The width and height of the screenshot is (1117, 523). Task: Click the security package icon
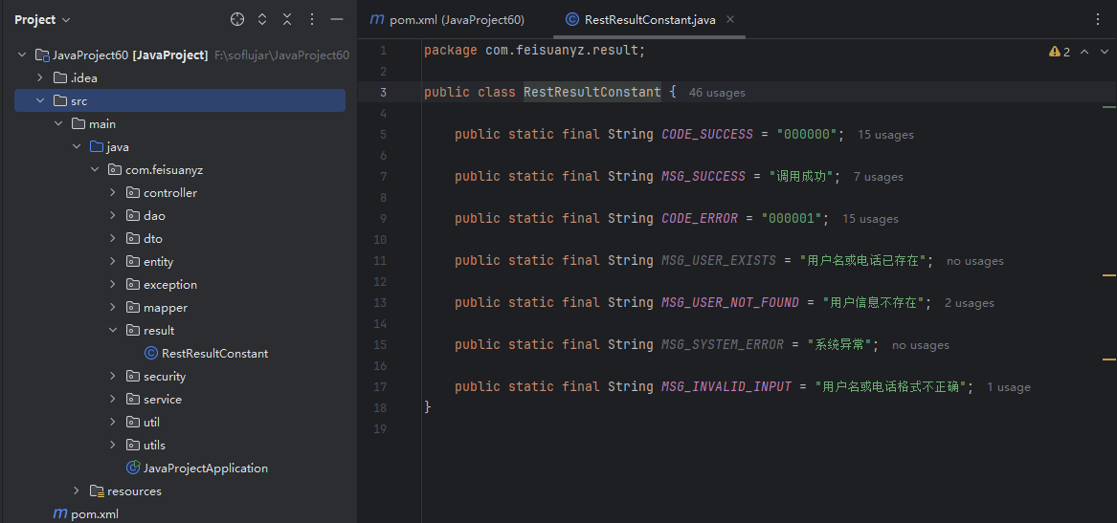(133, 377)
